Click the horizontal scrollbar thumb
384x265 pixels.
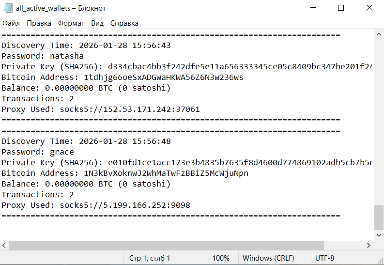(165, 246)
